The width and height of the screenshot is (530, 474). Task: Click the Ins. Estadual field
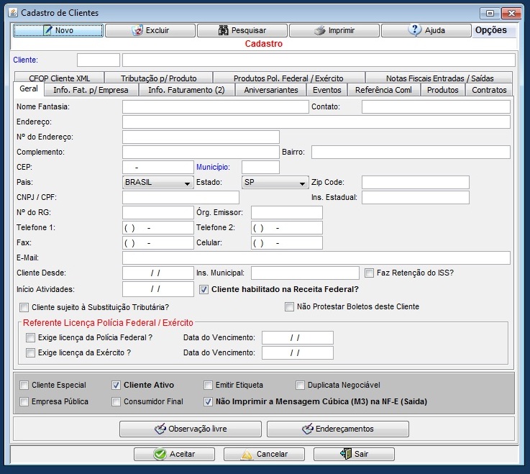pyautogui.click(x=416, y=198)
